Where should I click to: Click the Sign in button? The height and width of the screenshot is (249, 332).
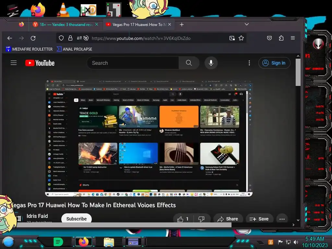tap(274, 63)
